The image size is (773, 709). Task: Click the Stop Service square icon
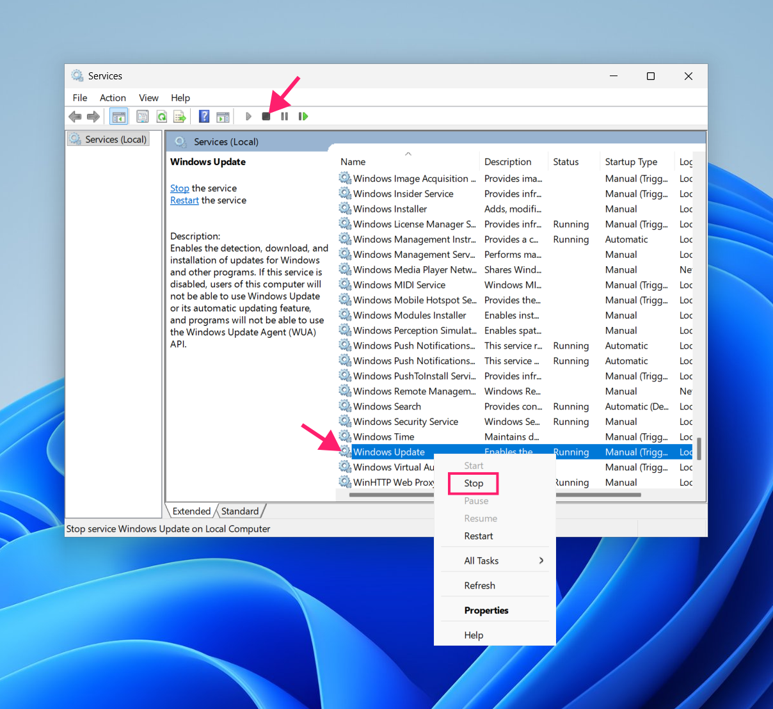pyautogui.click(x=266, y=116)
